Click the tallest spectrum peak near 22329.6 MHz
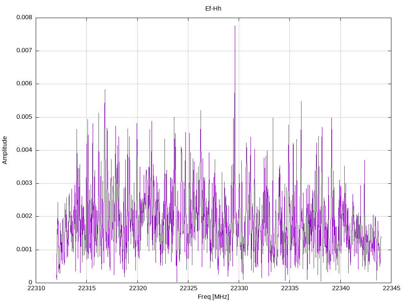The width and height of the screenshot is (402, 302). pyautogui.click(x=235, y=26)
